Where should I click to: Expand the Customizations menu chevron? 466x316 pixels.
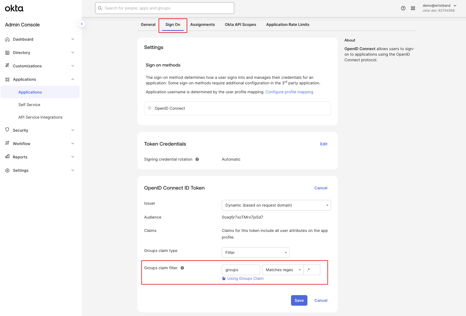[73, 66]
